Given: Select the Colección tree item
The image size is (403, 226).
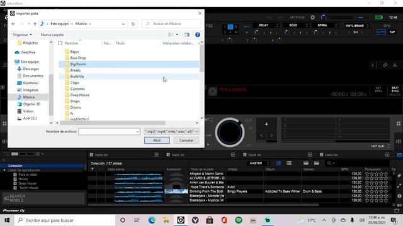Looking at the screenshot, I should pyautogui.click(x=42, y=166).
